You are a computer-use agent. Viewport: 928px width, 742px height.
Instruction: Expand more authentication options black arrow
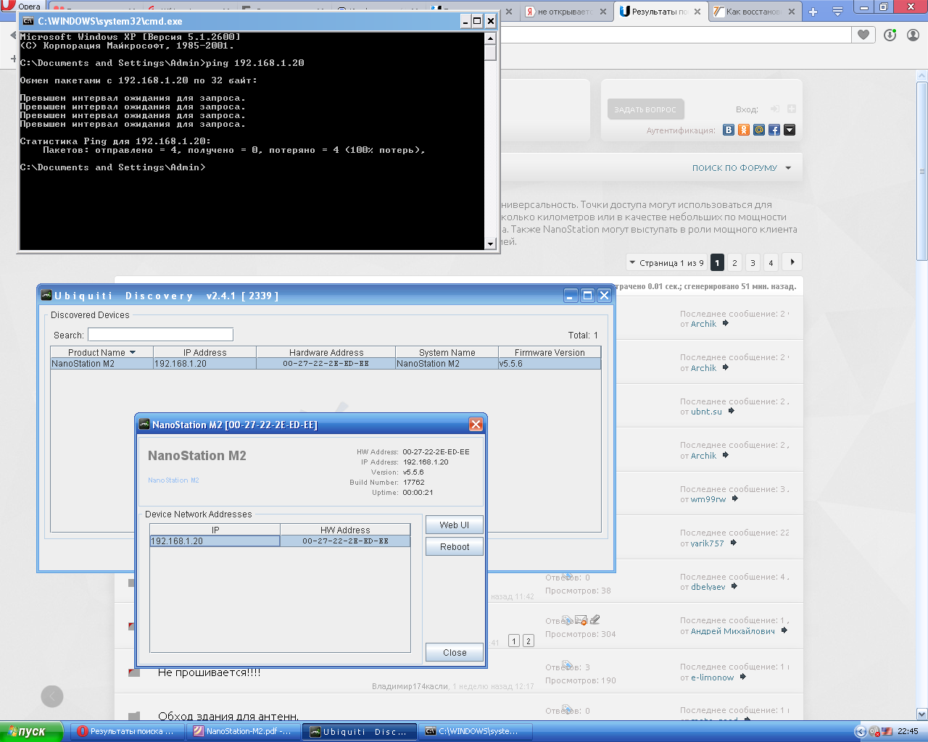(790, 130)
